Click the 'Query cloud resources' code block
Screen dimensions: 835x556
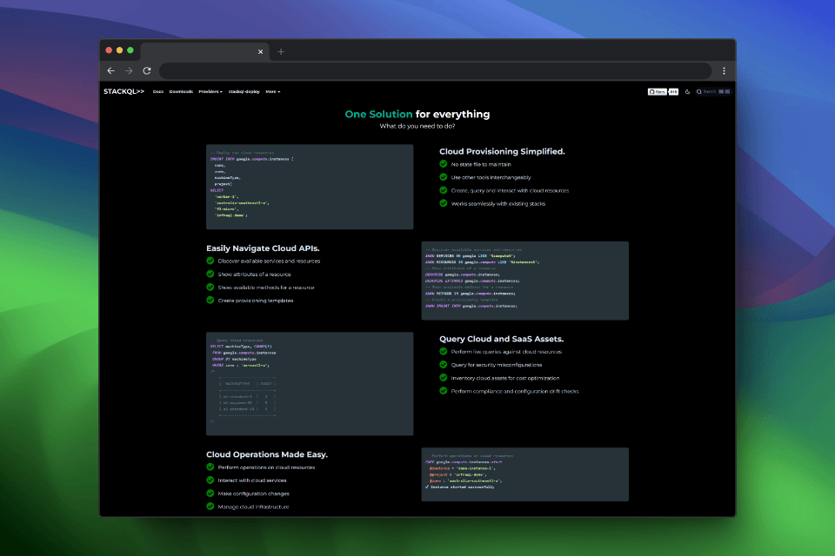coord(310,384)
